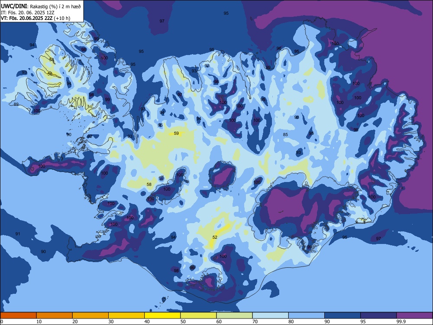Screen dimensions: 433x325
Task: Select the '40' legend scale label
Action: click(x=147, y=322)
